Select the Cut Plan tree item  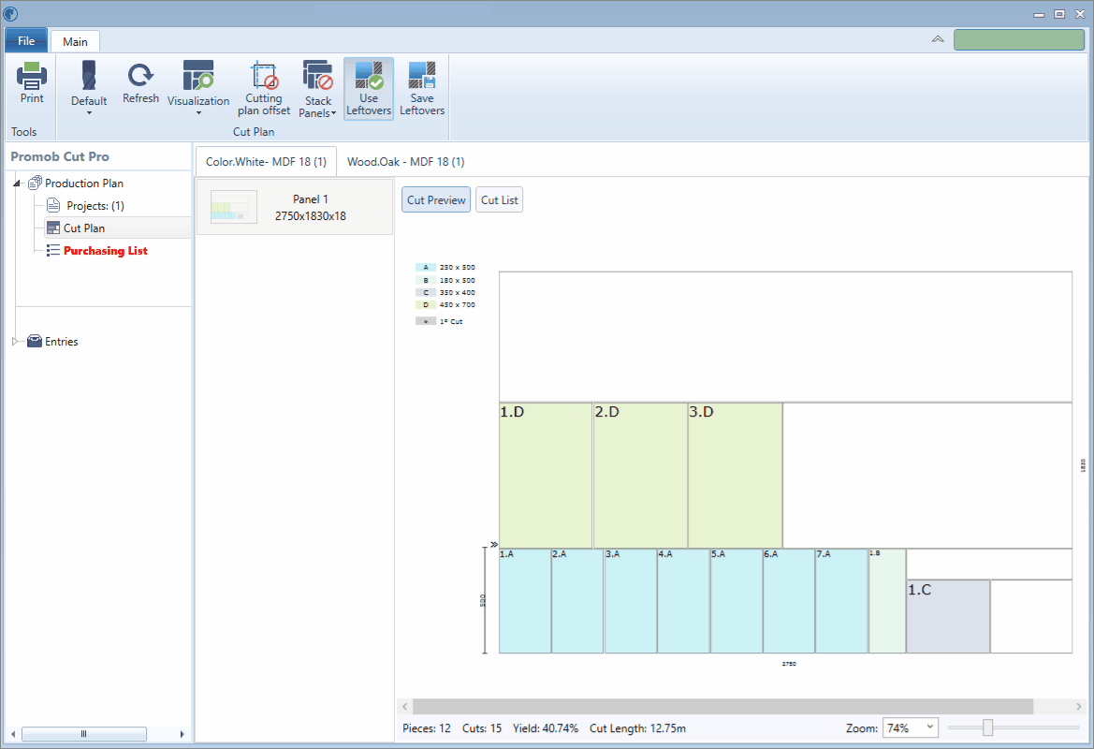point(83,228)
